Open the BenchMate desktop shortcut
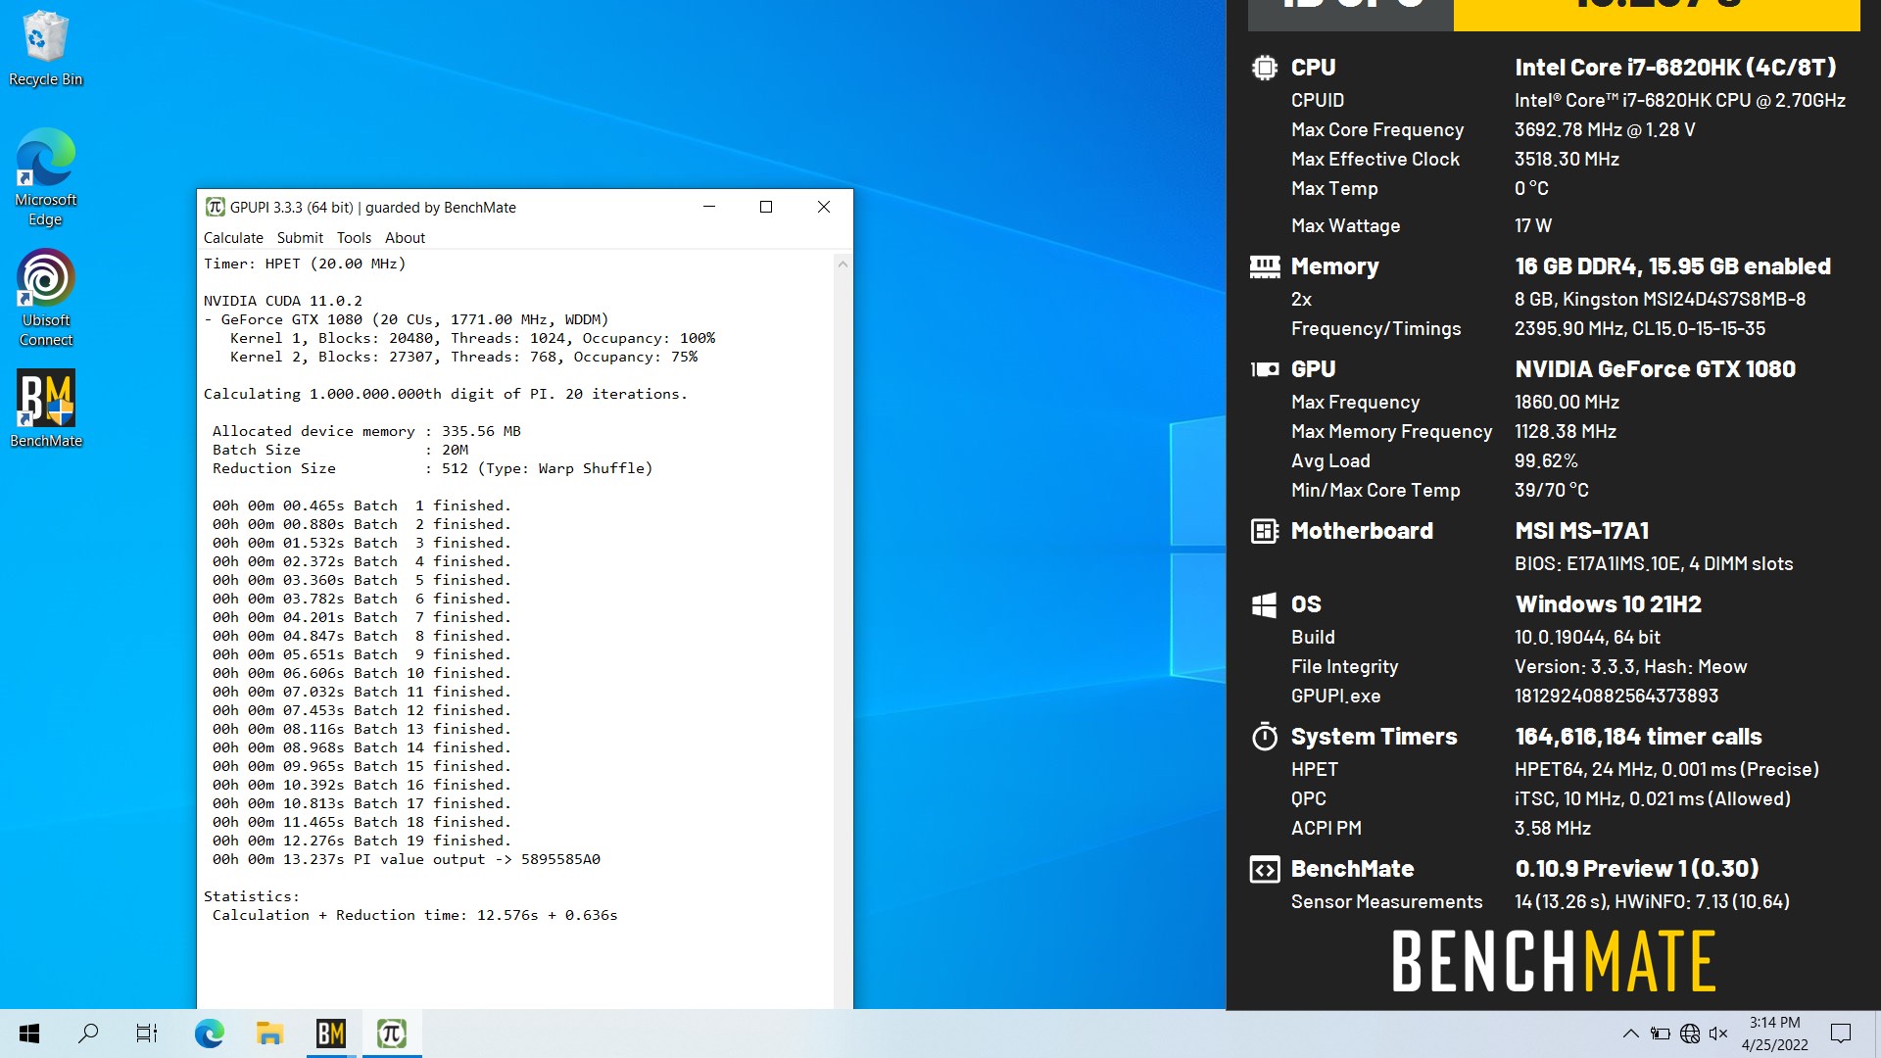The height and width of the screenshot is (1058, 1881). click(x=45, y=409)
